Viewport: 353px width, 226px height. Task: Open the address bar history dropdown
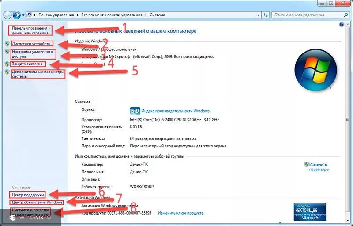click(258, 15)
